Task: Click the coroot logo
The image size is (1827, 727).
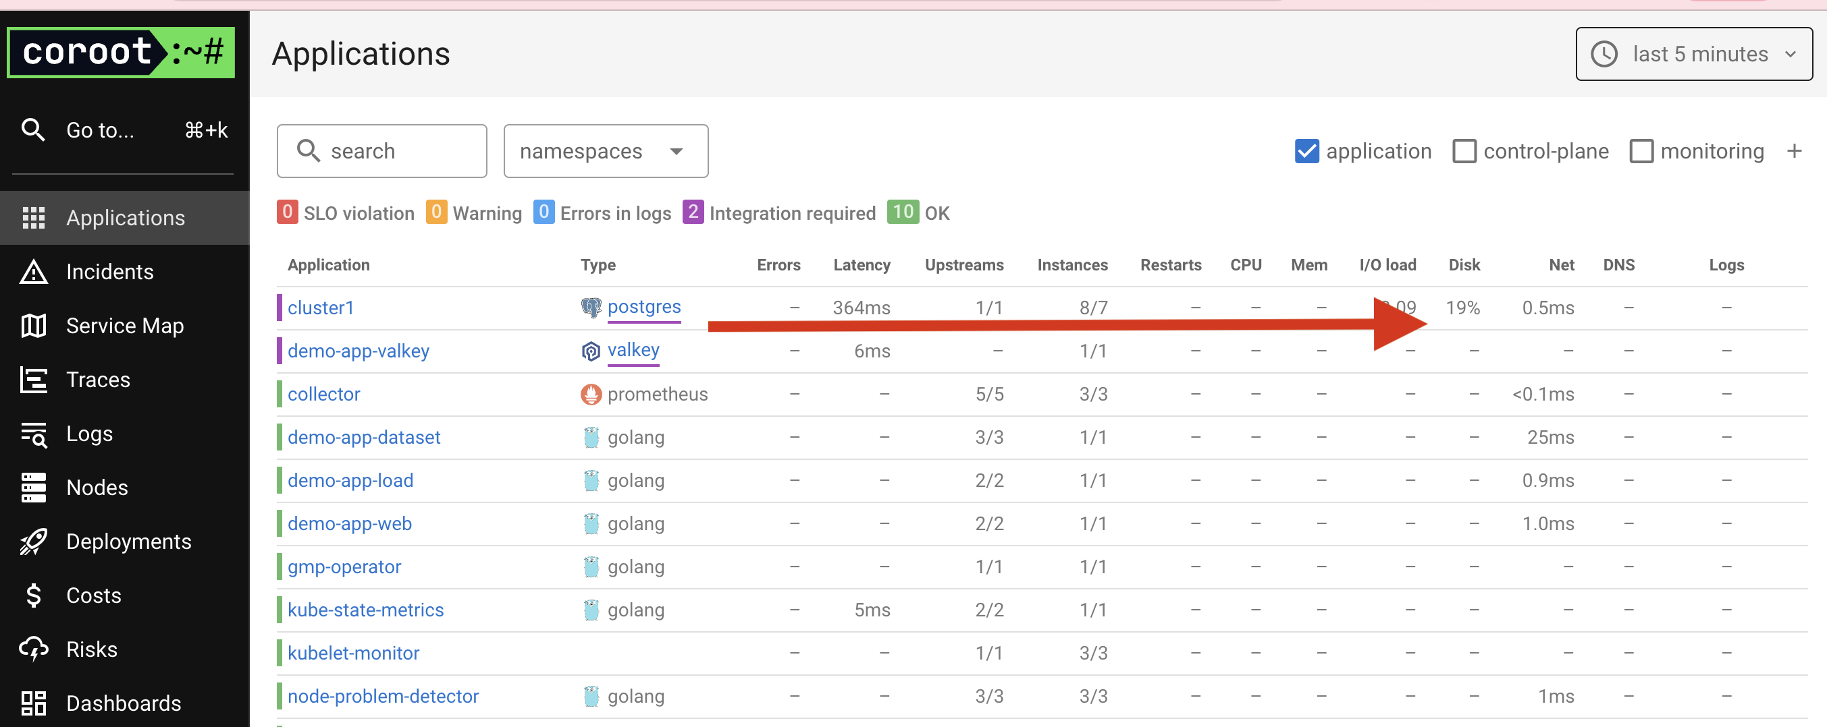Action: (x=121, y=53)
